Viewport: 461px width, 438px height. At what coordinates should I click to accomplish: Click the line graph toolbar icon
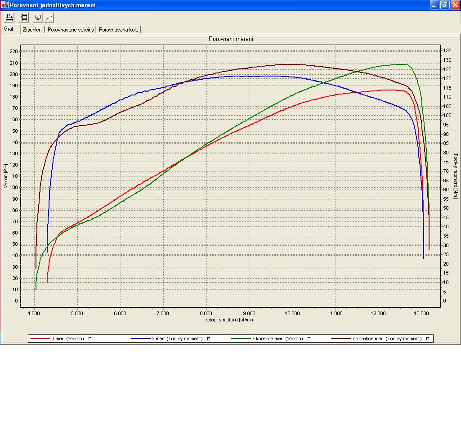coord(49,18)
